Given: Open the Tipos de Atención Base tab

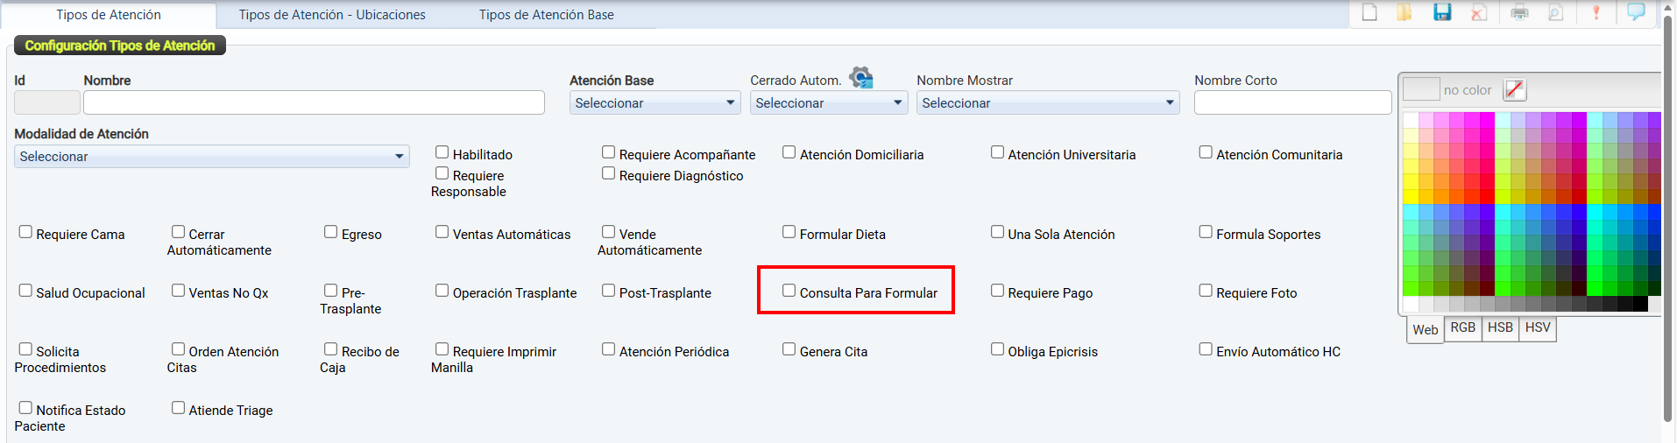Looking at the screenshot, I should (546, 15).
